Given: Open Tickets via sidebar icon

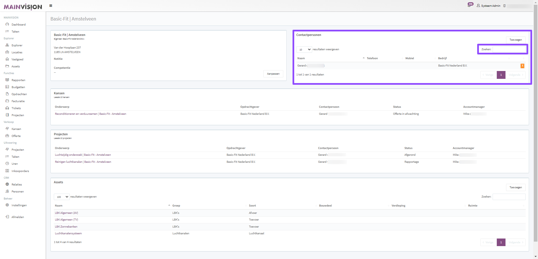Looking at the screenshot, I should click(7, 108).
